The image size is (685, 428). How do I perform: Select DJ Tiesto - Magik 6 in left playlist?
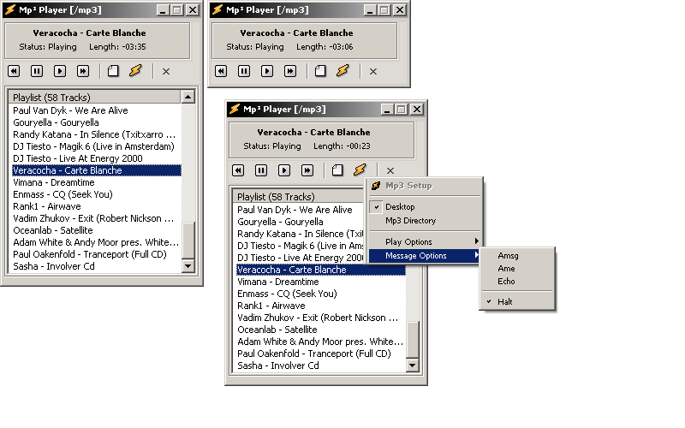click(97, 146)
